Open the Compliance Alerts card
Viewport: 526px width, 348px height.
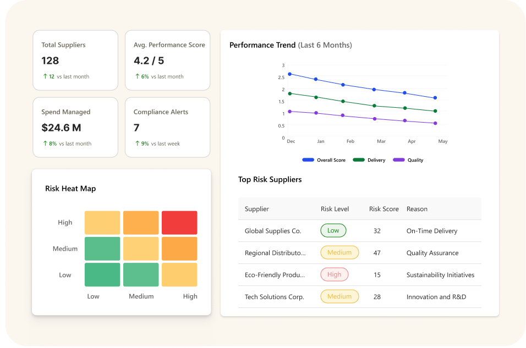pyautogui.click(x=167, y=128)
